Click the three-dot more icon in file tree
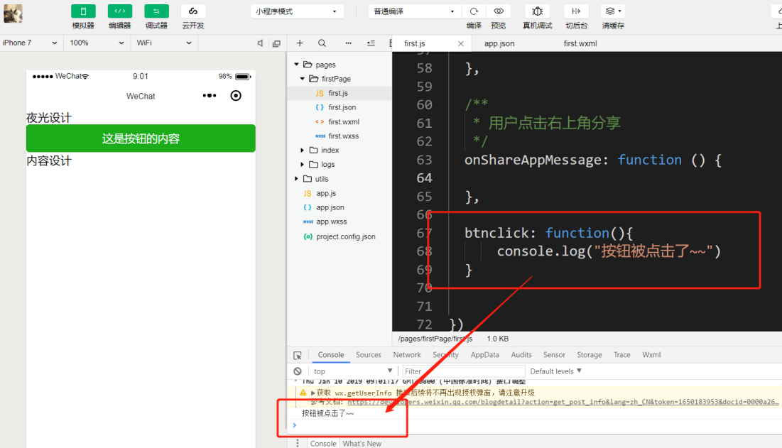The height and width of the screenshot is (448, 782). click(x=348, y=43)
